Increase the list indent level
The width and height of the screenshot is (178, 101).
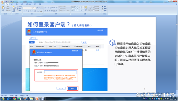pyautogui.click(x=54, y=8)
